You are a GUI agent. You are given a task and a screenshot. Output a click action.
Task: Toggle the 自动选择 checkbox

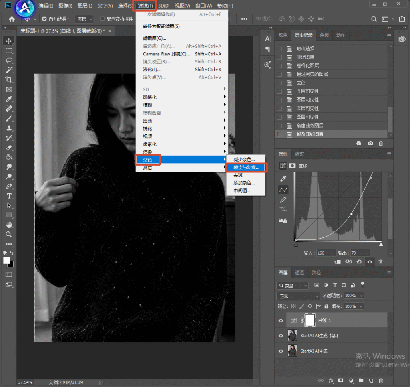(x=44, y=19)
